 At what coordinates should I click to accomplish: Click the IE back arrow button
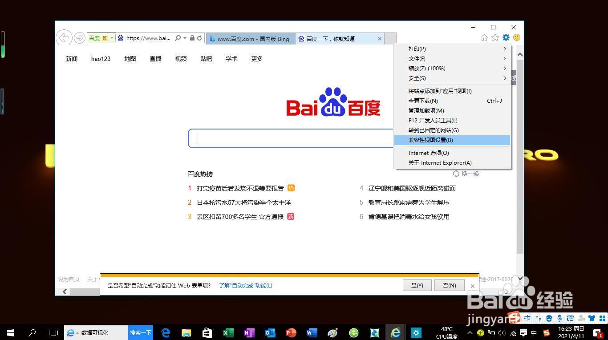(x=64, y=38)
